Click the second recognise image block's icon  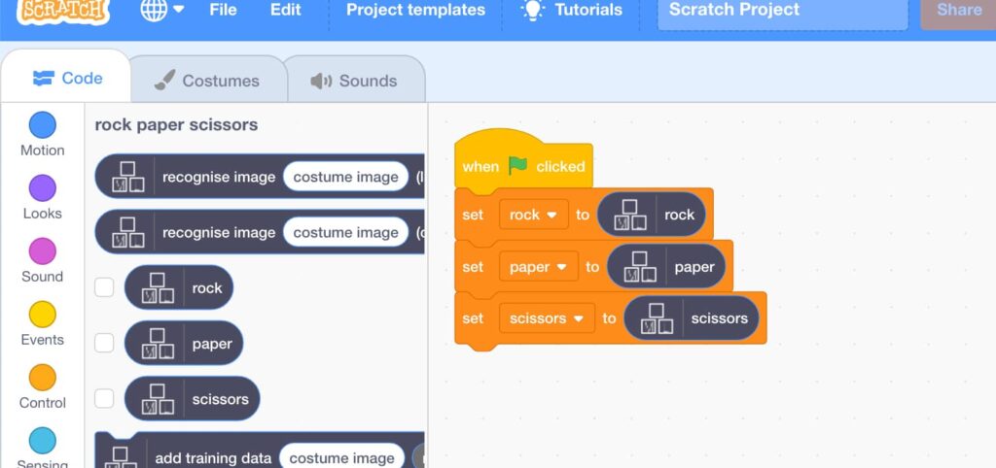pos(128,233)
